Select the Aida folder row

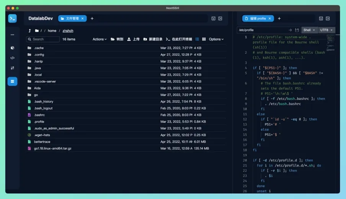126,88
